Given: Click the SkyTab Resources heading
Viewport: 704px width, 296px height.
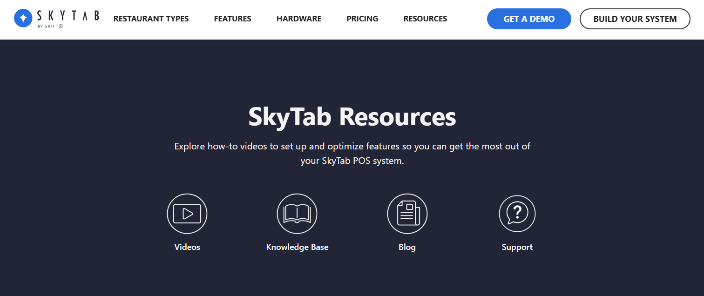Looking at the screenshot, I should pyautogui.click(x=352, y=117).
